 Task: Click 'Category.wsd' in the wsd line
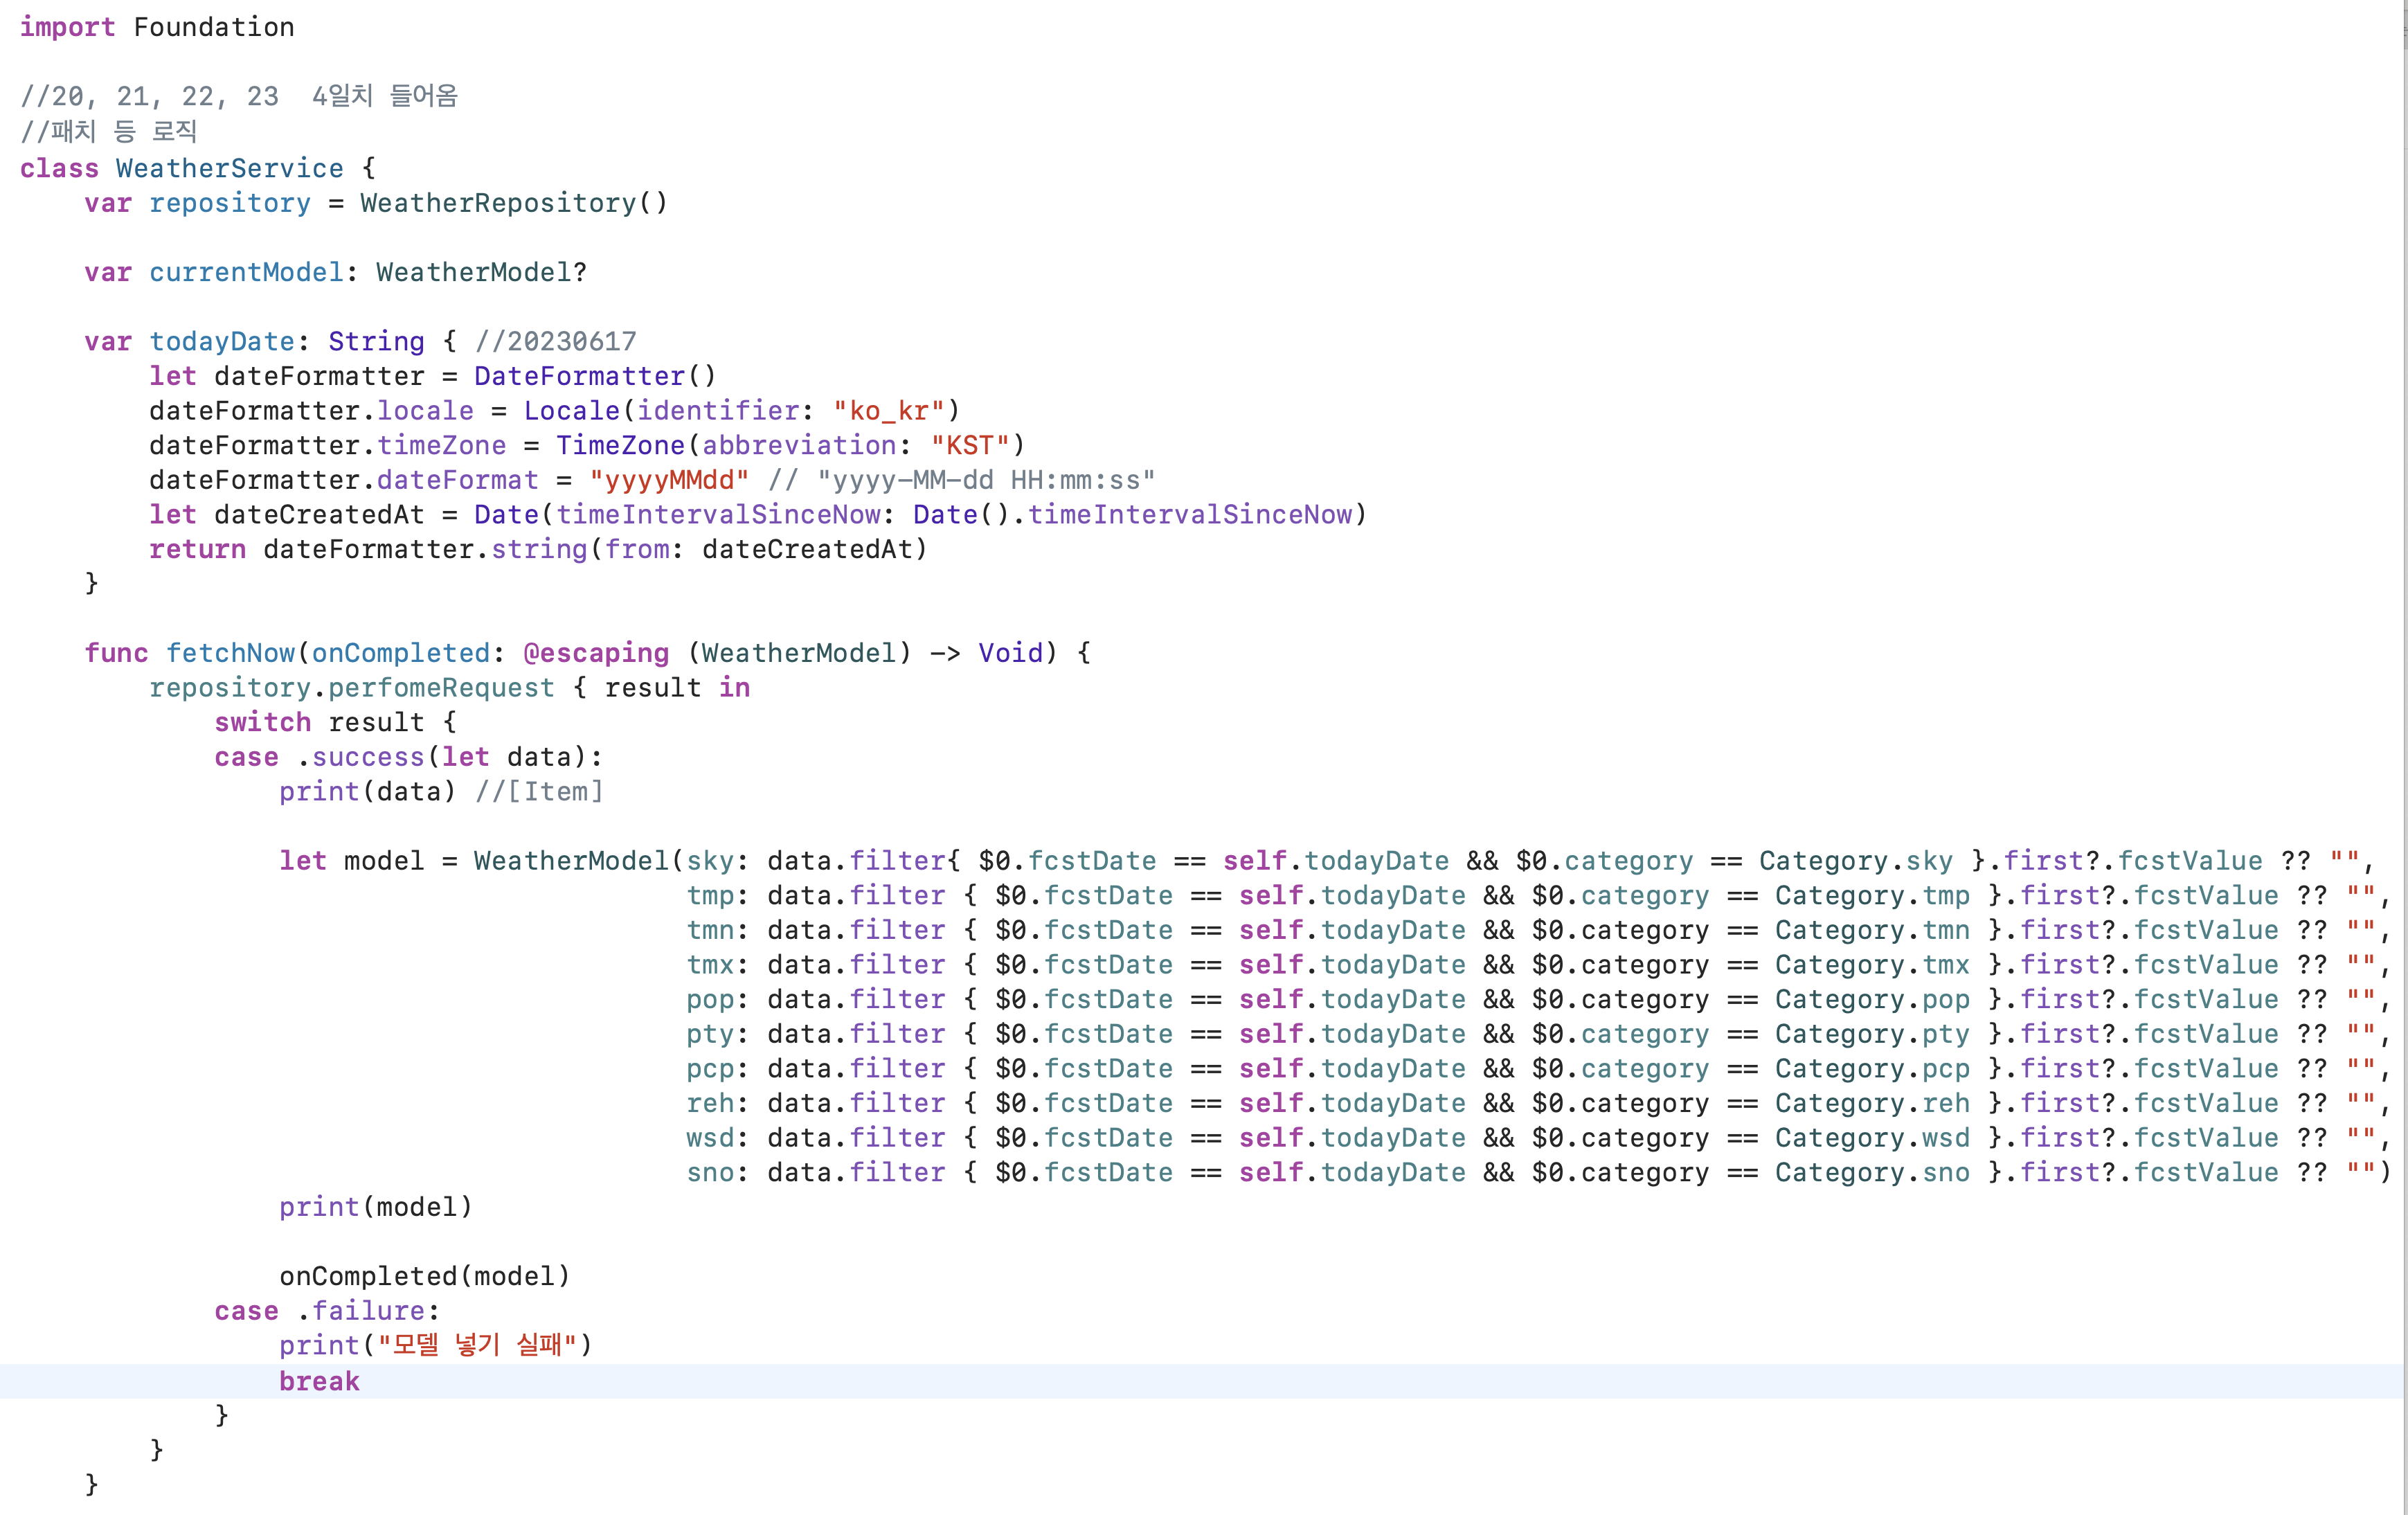click(1872, 1138)
